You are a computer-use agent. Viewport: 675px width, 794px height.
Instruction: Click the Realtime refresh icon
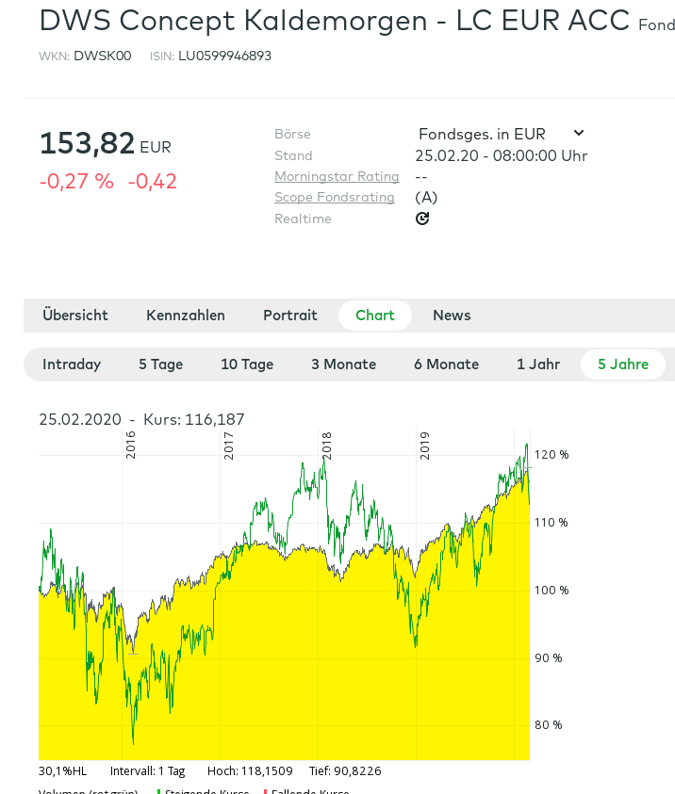pyautogui.click(x=422, y=219)
